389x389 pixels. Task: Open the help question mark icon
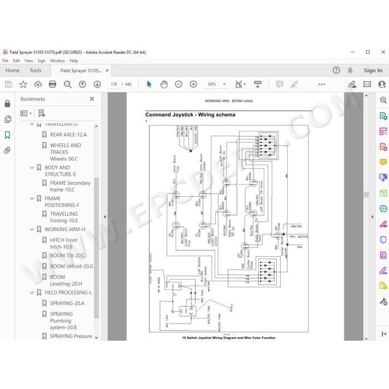point(336,71)
